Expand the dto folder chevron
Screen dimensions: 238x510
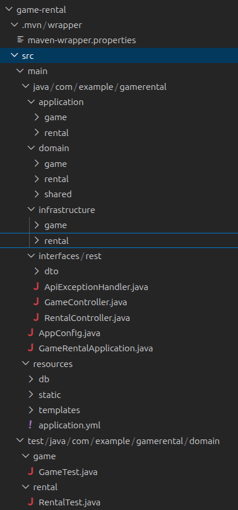(x=37, y=271)
